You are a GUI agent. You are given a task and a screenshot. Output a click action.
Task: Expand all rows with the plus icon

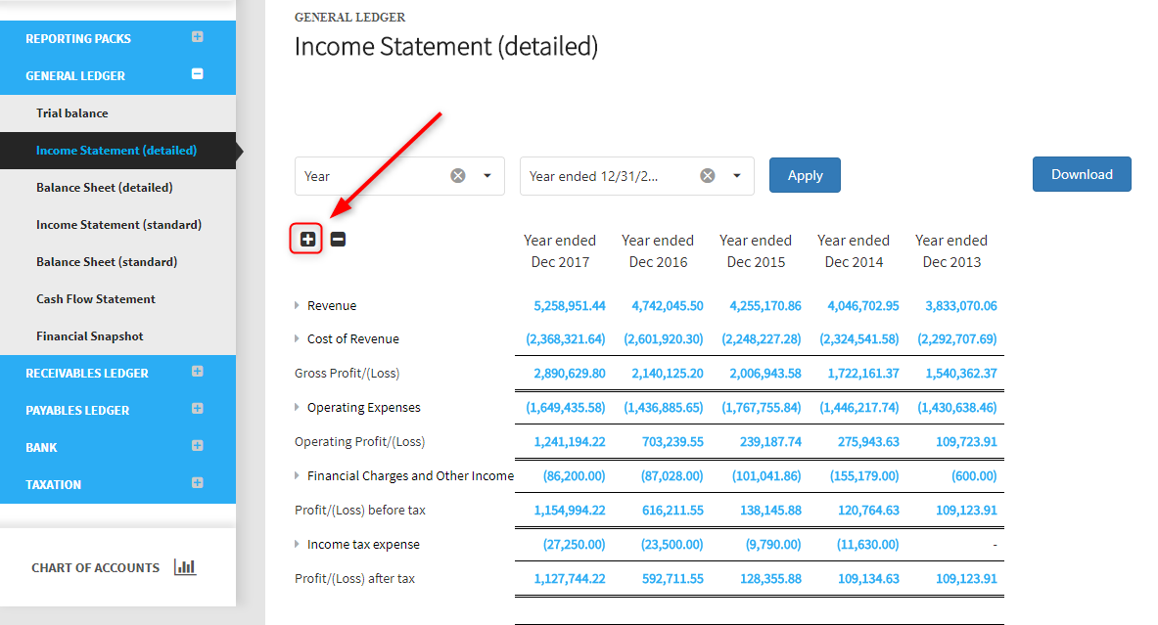307,239
